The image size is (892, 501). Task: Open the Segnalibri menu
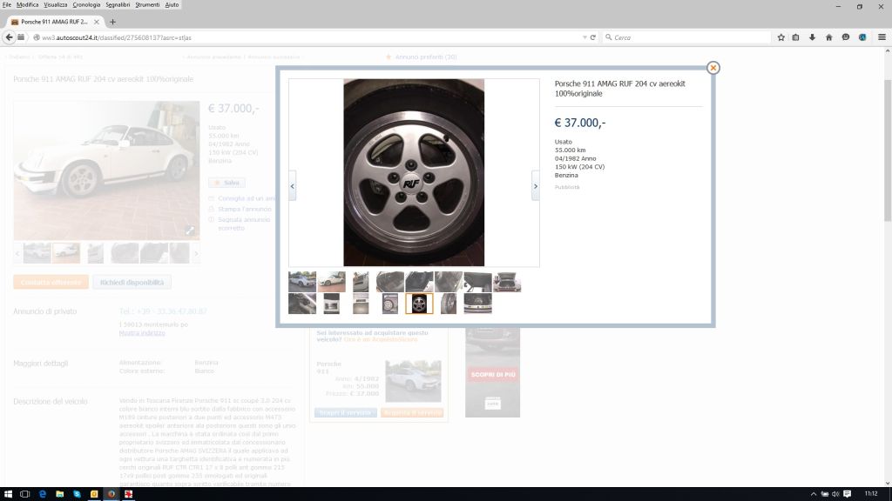point(118,4)
